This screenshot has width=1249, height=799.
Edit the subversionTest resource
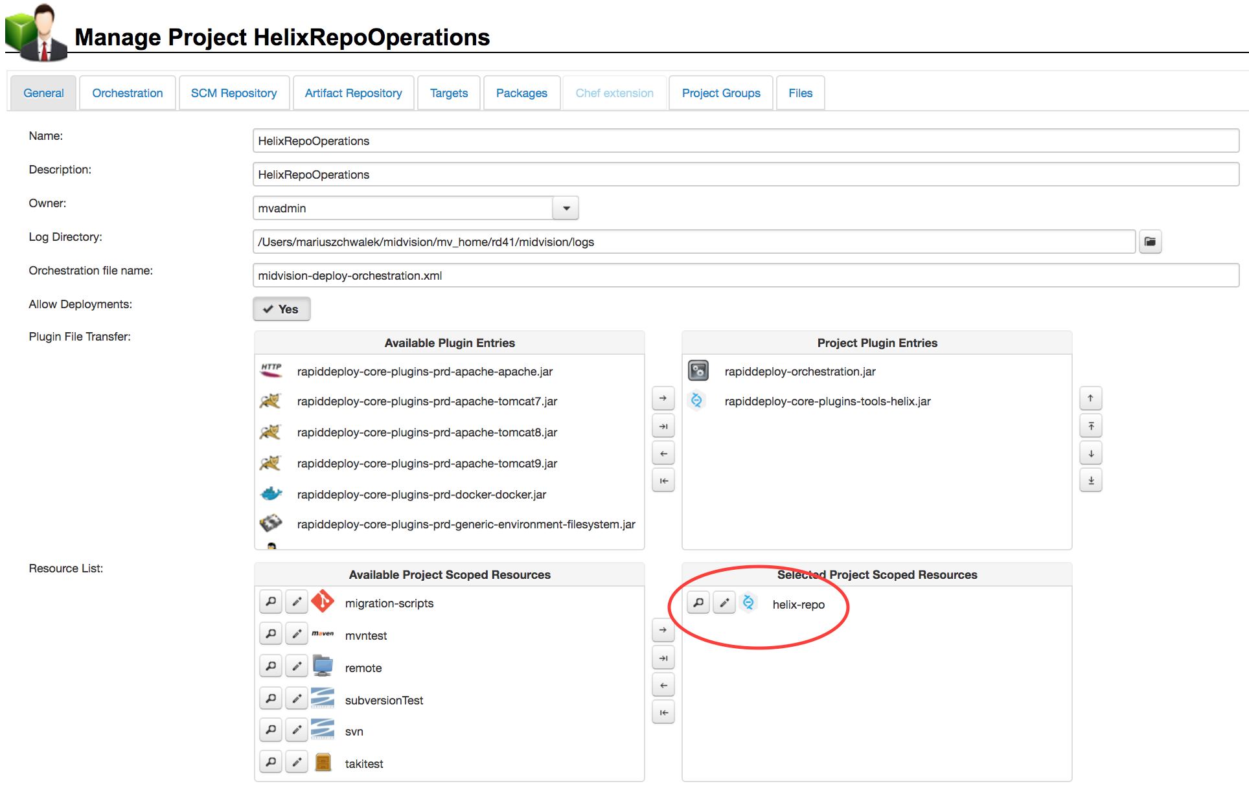(297, 698)
